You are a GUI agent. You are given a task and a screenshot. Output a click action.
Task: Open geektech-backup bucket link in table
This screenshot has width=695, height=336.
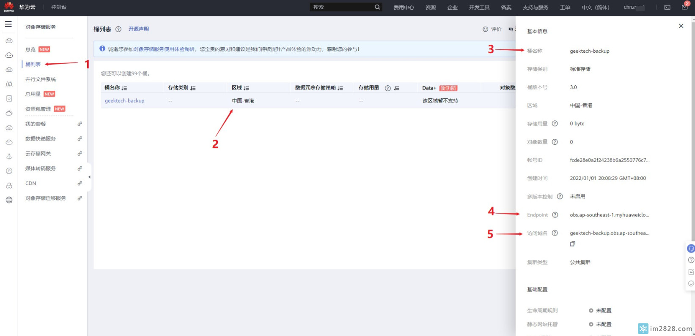(125, 100)
